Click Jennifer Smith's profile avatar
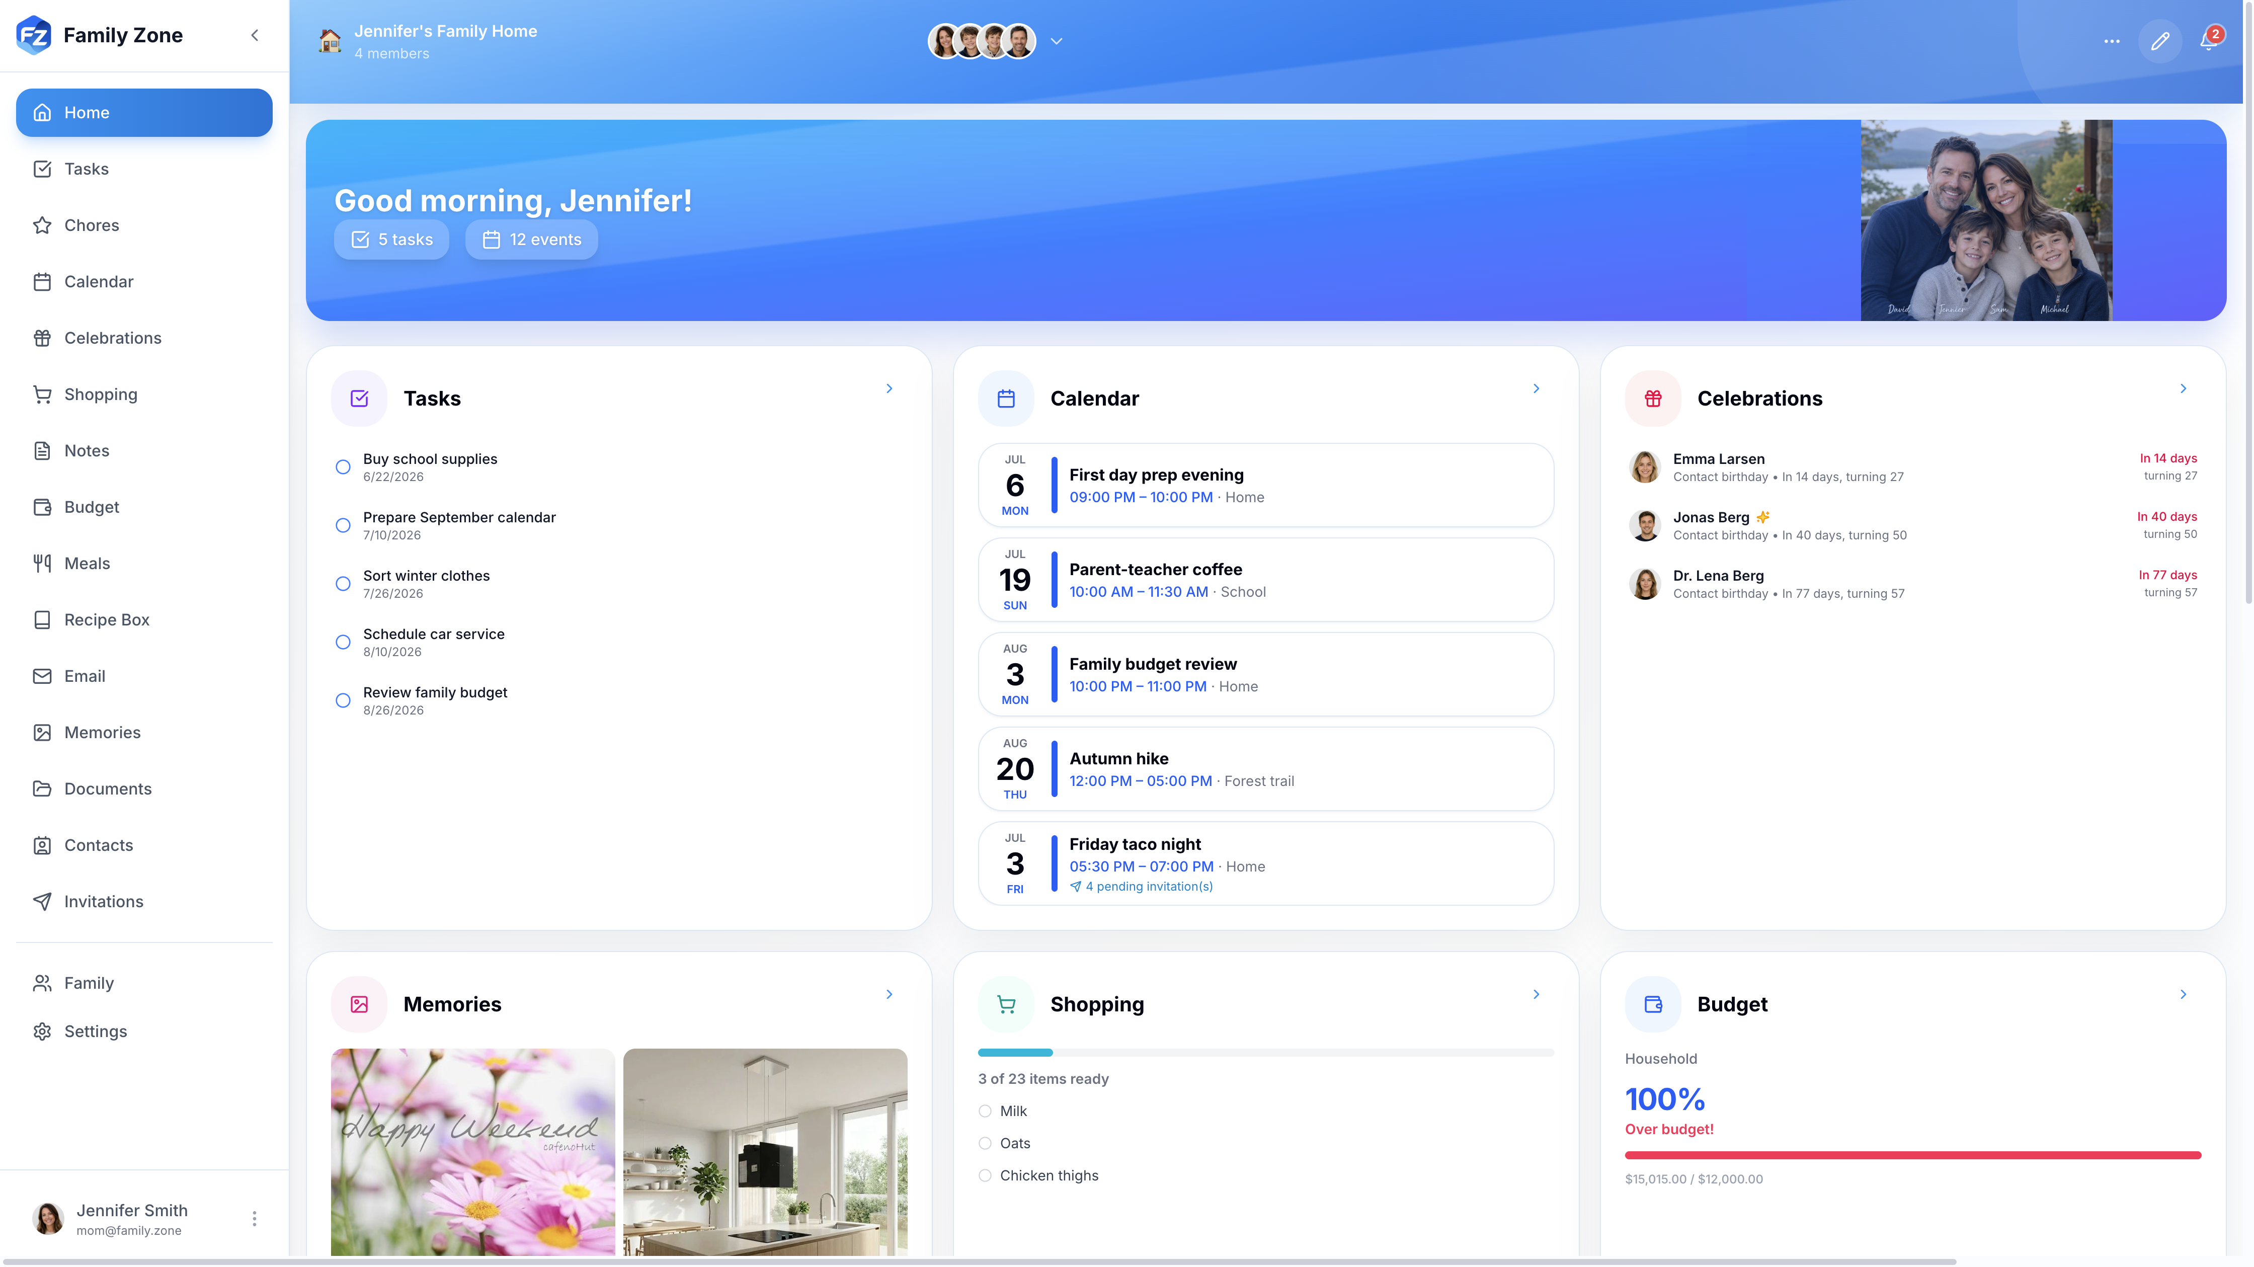This screenshot has height=1267, width=2254. (x=48, y=1219)
